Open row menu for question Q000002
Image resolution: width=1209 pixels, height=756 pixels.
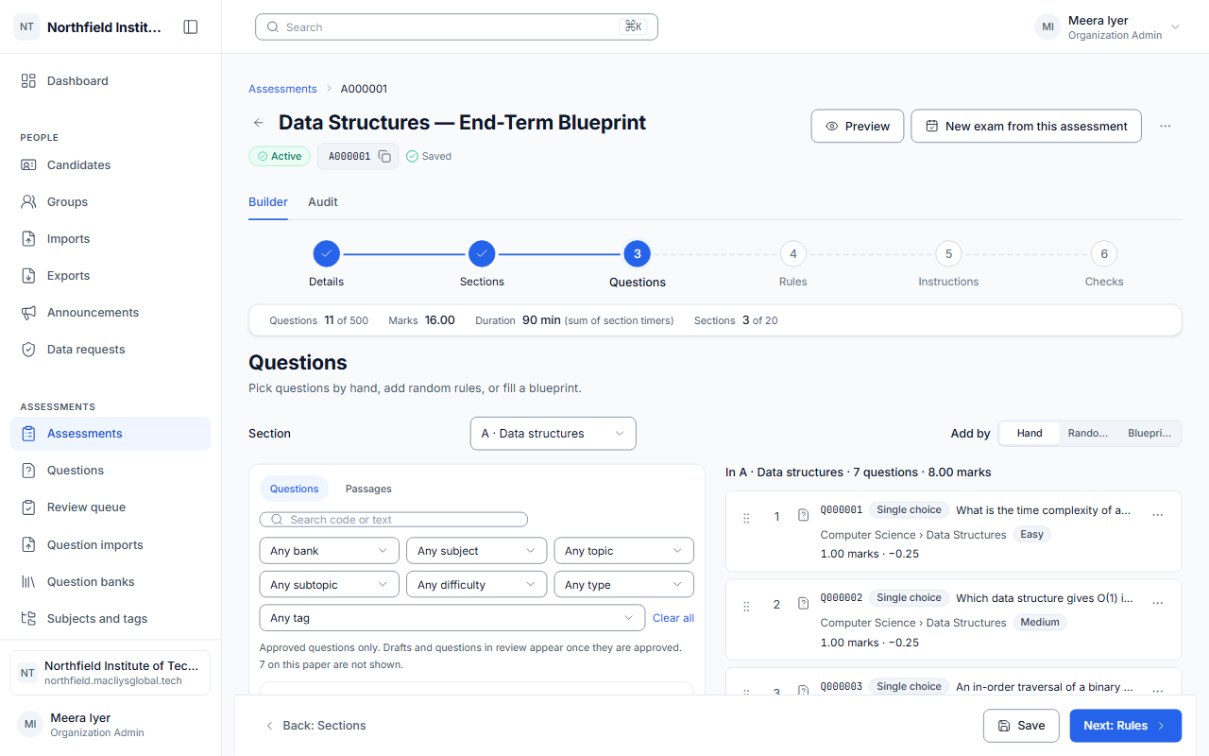(1158, 603)
